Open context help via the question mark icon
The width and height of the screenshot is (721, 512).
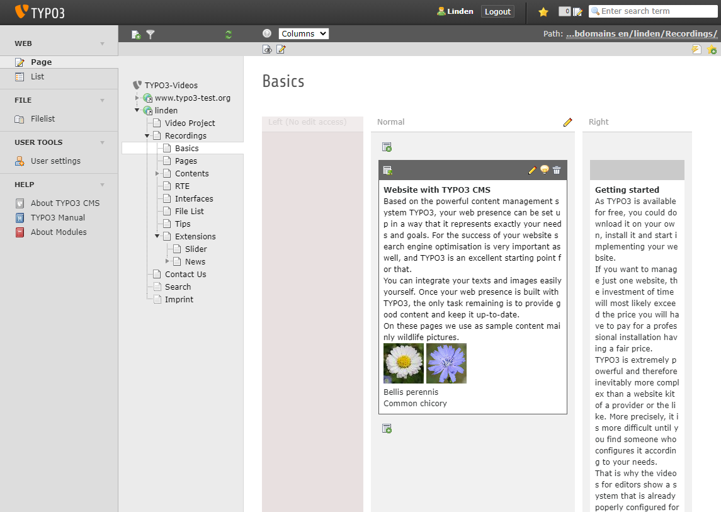(267, 33)
